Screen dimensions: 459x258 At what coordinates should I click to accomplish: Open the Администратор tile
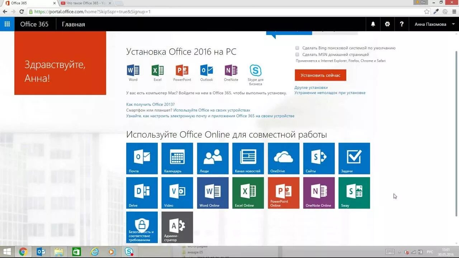177,227
